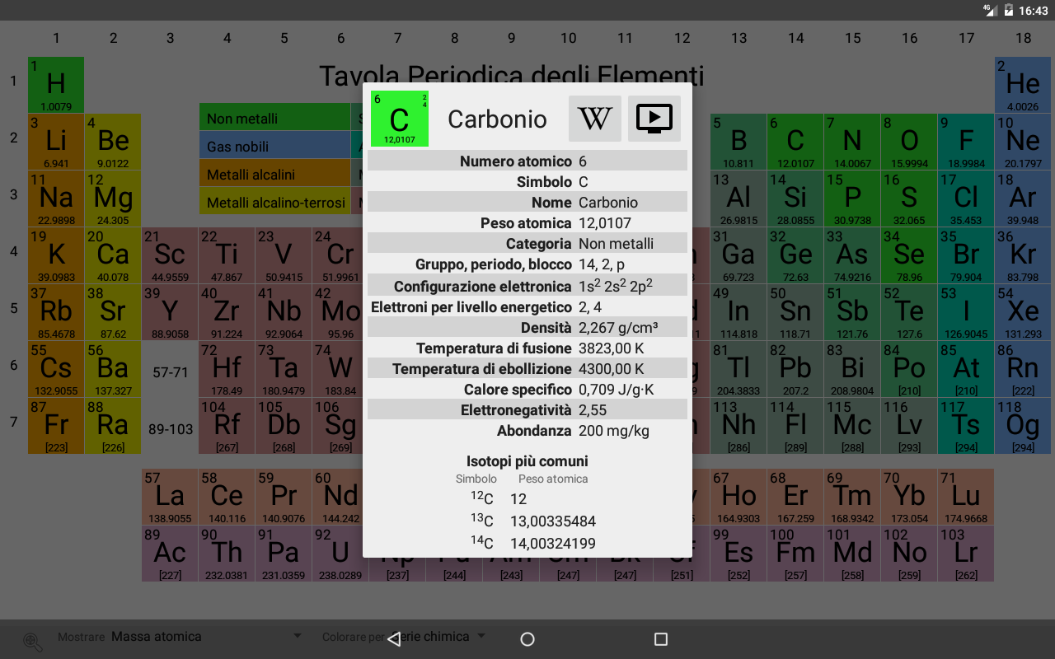Open the Wikipedia page for Carbonio

[x=594, y=119]
